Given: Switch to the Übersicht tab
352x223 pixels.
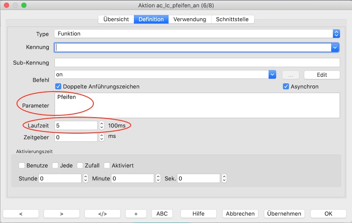Looking at the screenshot, I should 116,19.
